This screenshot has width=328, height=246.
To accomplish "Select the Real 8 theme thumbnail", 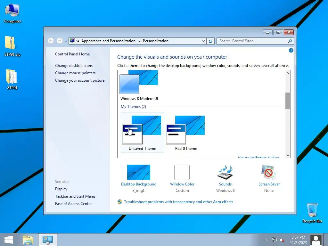I will pyautogui.click(x=186, y=132).
